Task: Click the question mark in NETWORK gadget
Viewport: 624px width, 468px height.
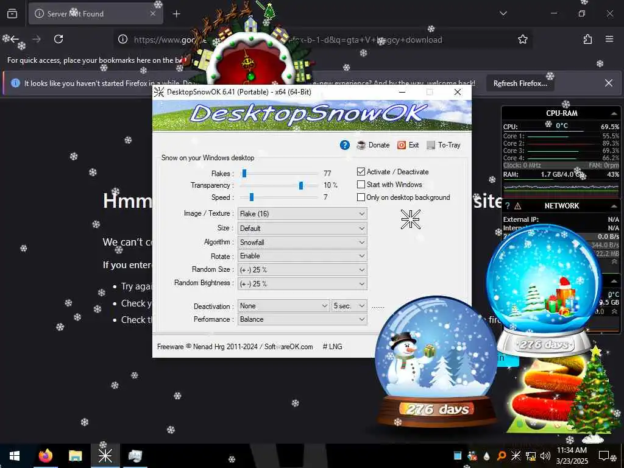Action: (x=508, y=206)
